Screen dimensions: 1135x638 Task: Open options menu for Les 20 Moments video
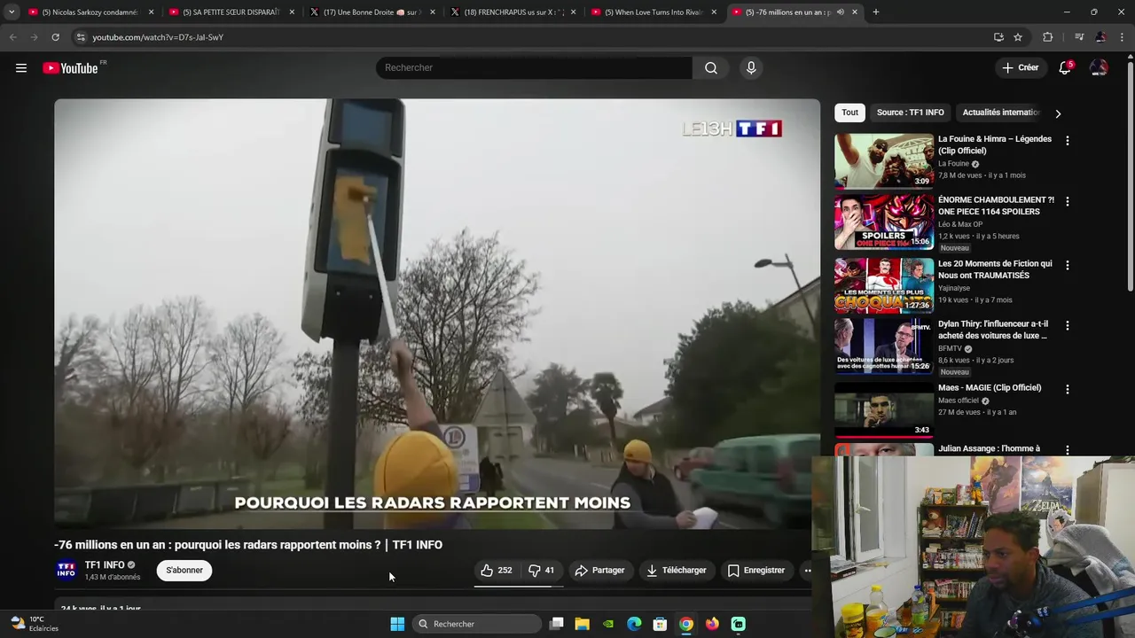coord(1067,266)
